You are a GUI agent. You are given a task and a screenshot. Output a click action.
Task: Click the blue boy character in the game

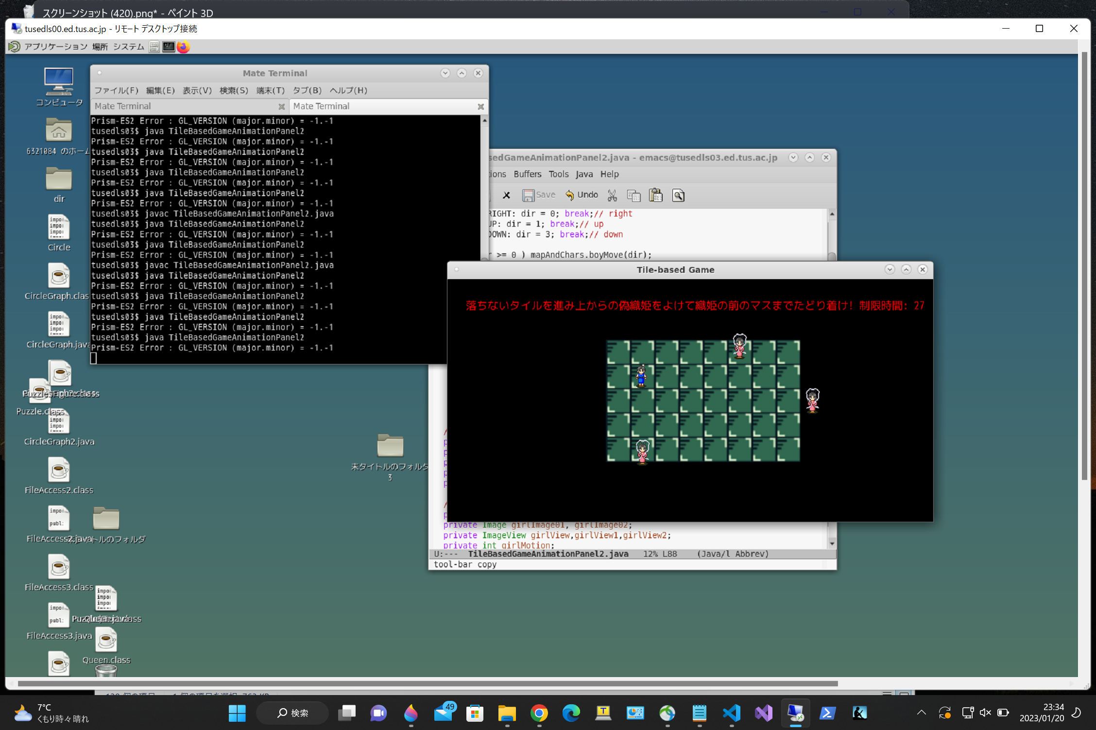[641, 376]
